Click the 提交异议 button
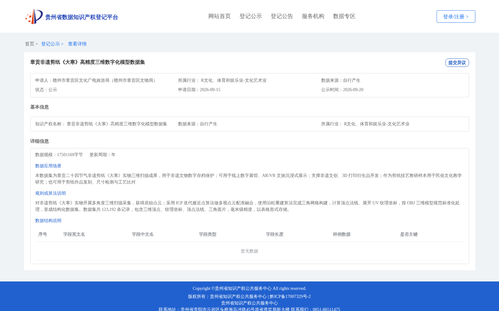The height and width of the screenshot is (311, 499). (457, 63)
